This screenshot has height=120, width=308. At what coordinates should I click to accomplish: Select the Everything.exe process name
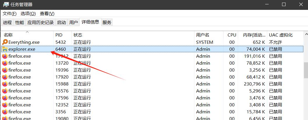point(24,42)
